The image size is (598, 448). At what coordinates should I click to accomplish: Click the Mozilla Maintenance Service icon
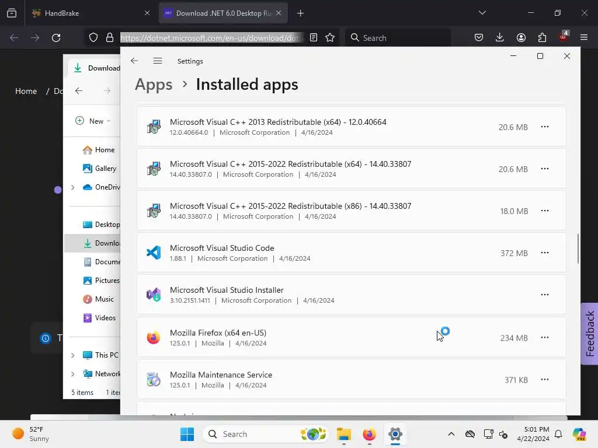pos(154,379)
